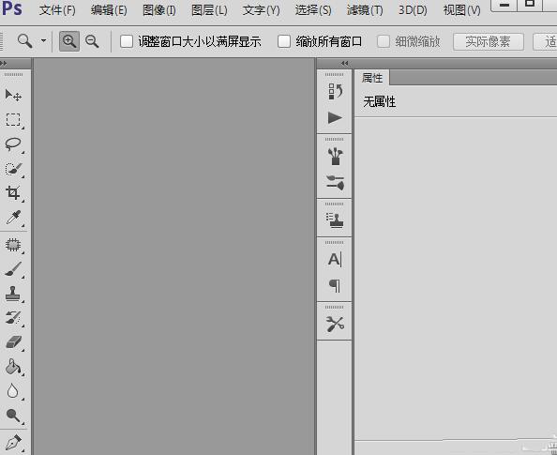Image resolution: width=557 pixels, height=455 pixels.
Task: Select the Blur tool
Action: tap(13, 391)
